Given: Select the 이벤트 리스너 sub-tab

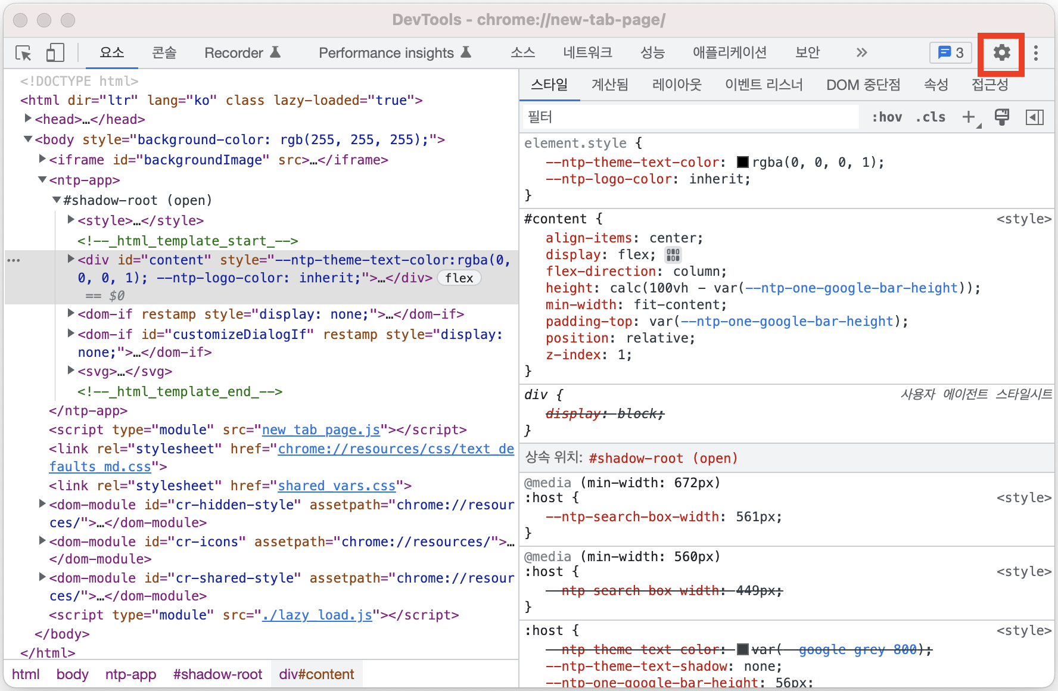Looking at the screenshot, I should [764, 85].
